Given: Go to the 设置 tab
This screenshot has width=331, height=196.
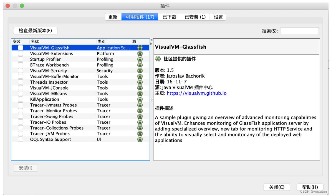Looking at the screenshot, I should pyautogui.click(x=218, y=17).
